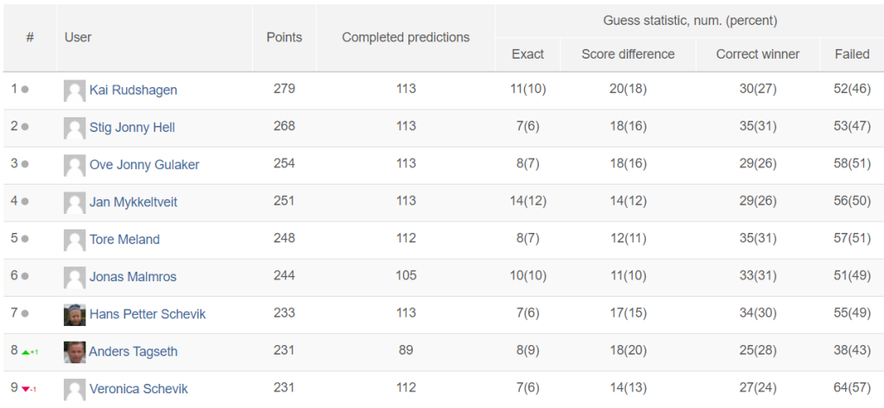Open Kai Rudshagen's profile link
The height and width of the screenshot is (408, 884).
tap(133, 91)
